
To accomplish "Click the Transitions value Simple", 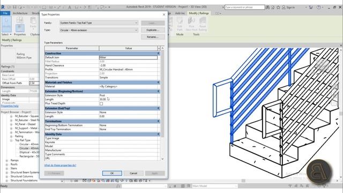I will pyautogui.click(x=128, y=77).
